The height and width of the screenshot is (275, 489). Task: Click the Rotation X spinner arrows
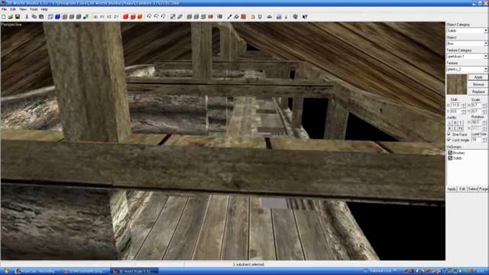click(484, 122)
